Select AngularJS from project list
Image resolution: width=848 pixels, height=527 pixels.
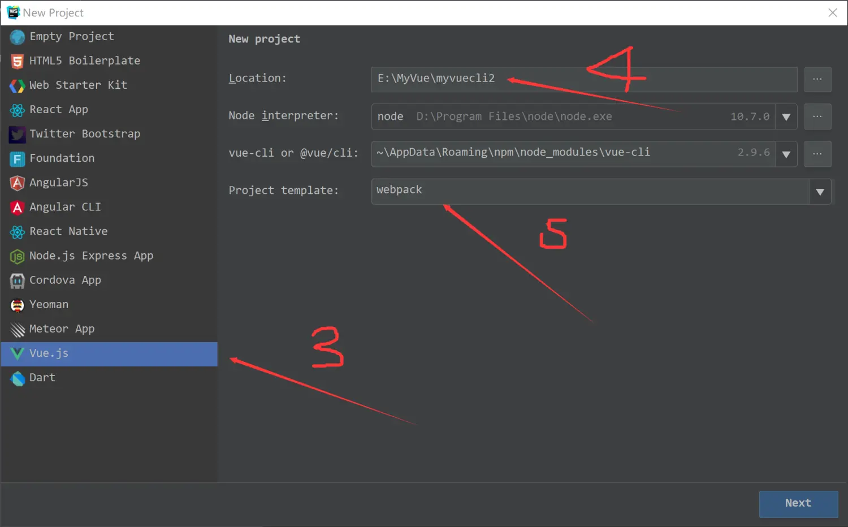109,183
